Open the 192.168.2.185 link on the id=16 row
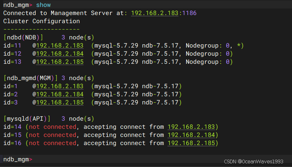This screenshot has height=167, width=292. [x=191, y=143]
